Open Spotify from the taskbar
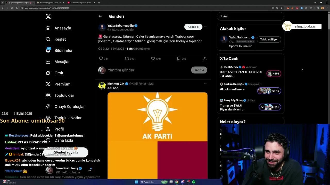The width and height of the screenshot is (330, 185). [x=194, y=182]
